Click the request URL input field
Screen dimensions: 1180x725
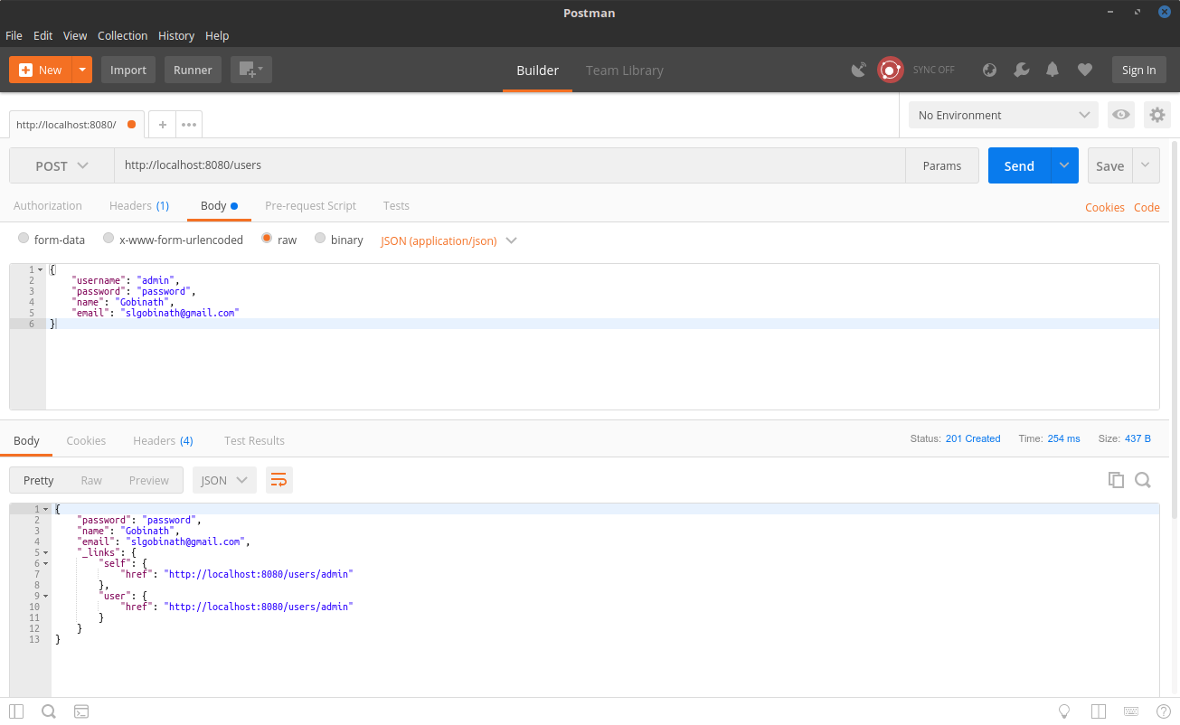[x=509, y=165]
